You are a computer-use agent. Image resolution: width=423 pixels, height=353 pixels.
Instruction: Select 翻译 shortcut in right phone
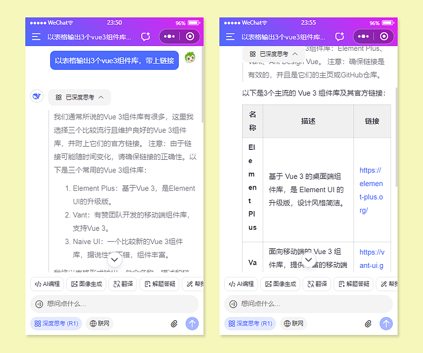coord(317,284)
